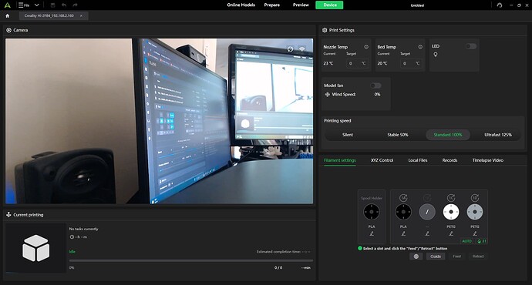Click the WiFi signal icon on video feed
Image resolution: width=532 pixels, height=285 pixels.
pyautogui.click(x=301, y=49)
